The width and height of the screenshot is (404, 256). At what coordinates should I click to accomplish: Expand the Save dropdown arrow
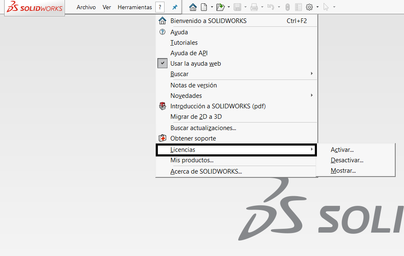(245, 7)
